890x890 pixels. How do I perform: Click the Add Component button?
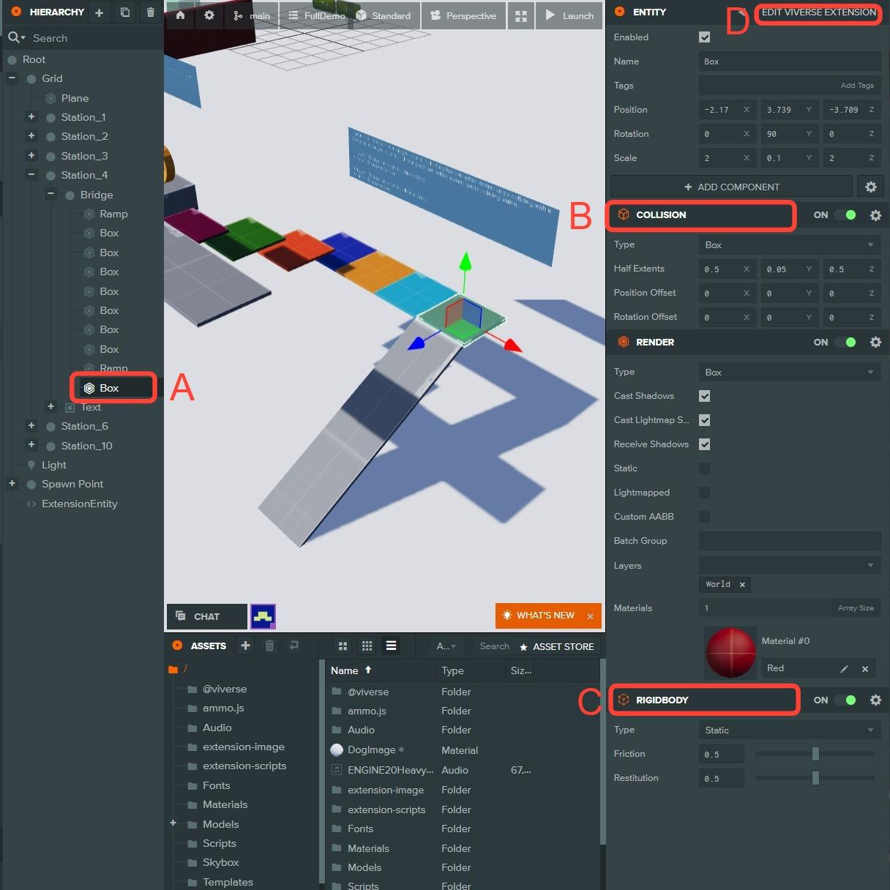click(731, 187)
